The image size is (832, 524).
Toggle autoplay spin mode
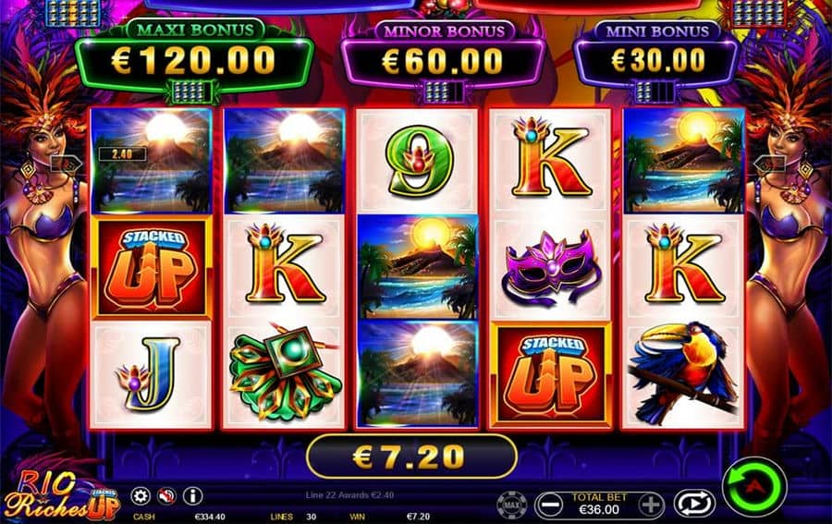(694, 504)
